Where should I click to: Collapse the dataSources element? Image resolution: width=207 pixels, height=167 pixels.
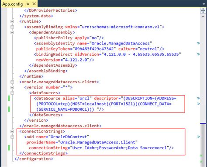(x=12, y=93)
